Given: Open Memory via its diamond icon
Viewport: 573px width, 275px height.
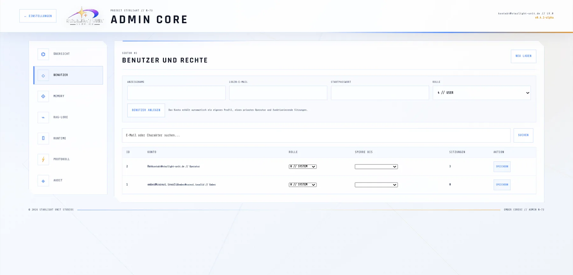Looking at the screenshot, I should click(x=43, y=97).
